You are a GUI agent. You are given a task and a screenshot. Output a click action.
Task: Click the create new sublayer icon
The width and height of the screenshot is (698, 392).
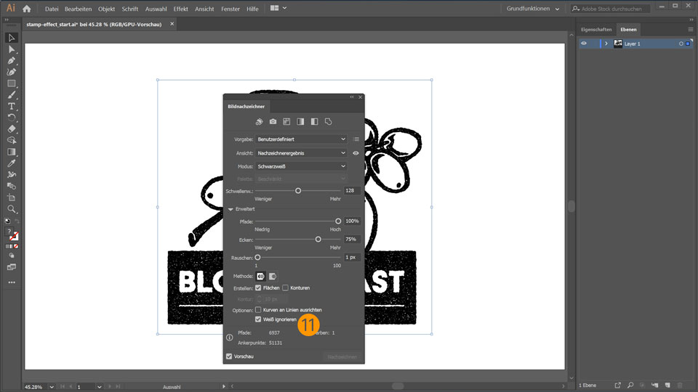point(654,385)
